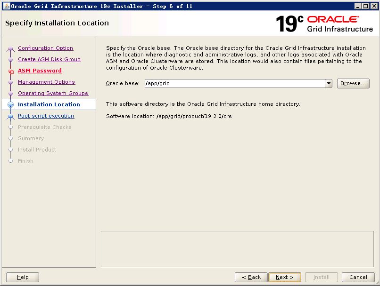Click the Oracle base label
The width and height of the screenshot is (380, 286).
(123, 83)
